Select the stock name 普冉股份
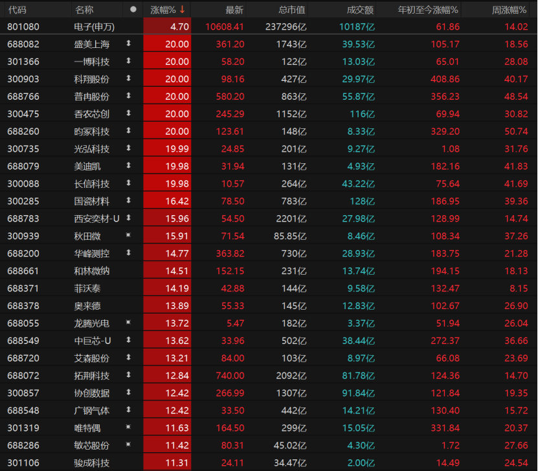Image resolution: width=538 pixels, height=471 pixels. (92, 97)
